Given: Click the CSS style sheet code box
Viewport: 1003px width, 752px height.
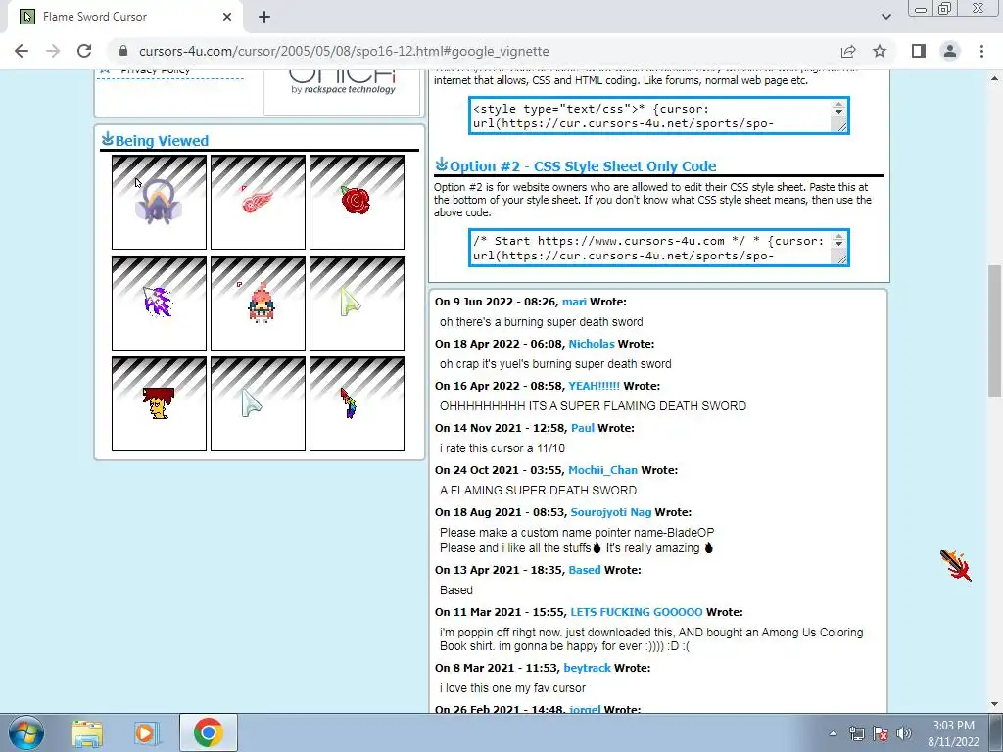Looking at the screenshot, I should [x=659, y=248].
